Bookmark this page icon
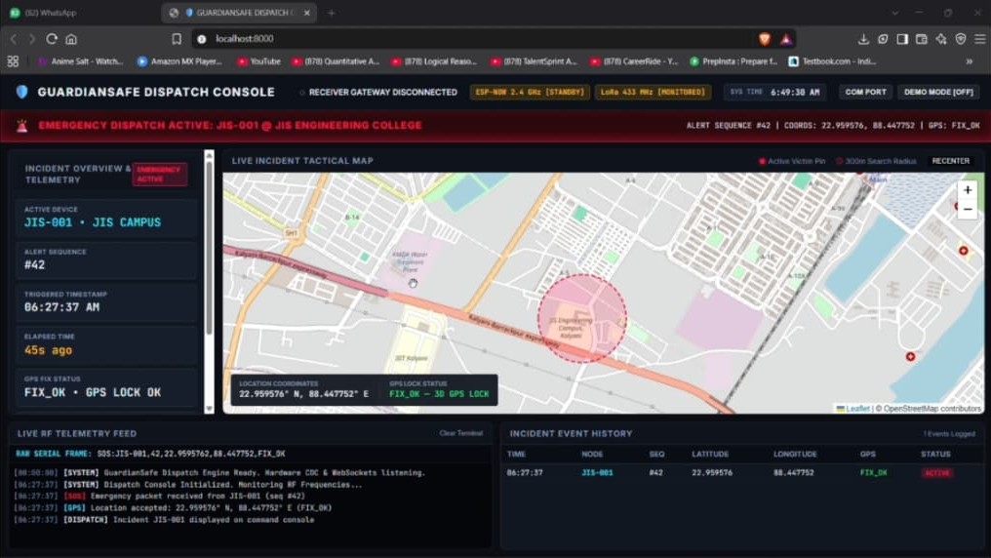 (x=177, y=39)
